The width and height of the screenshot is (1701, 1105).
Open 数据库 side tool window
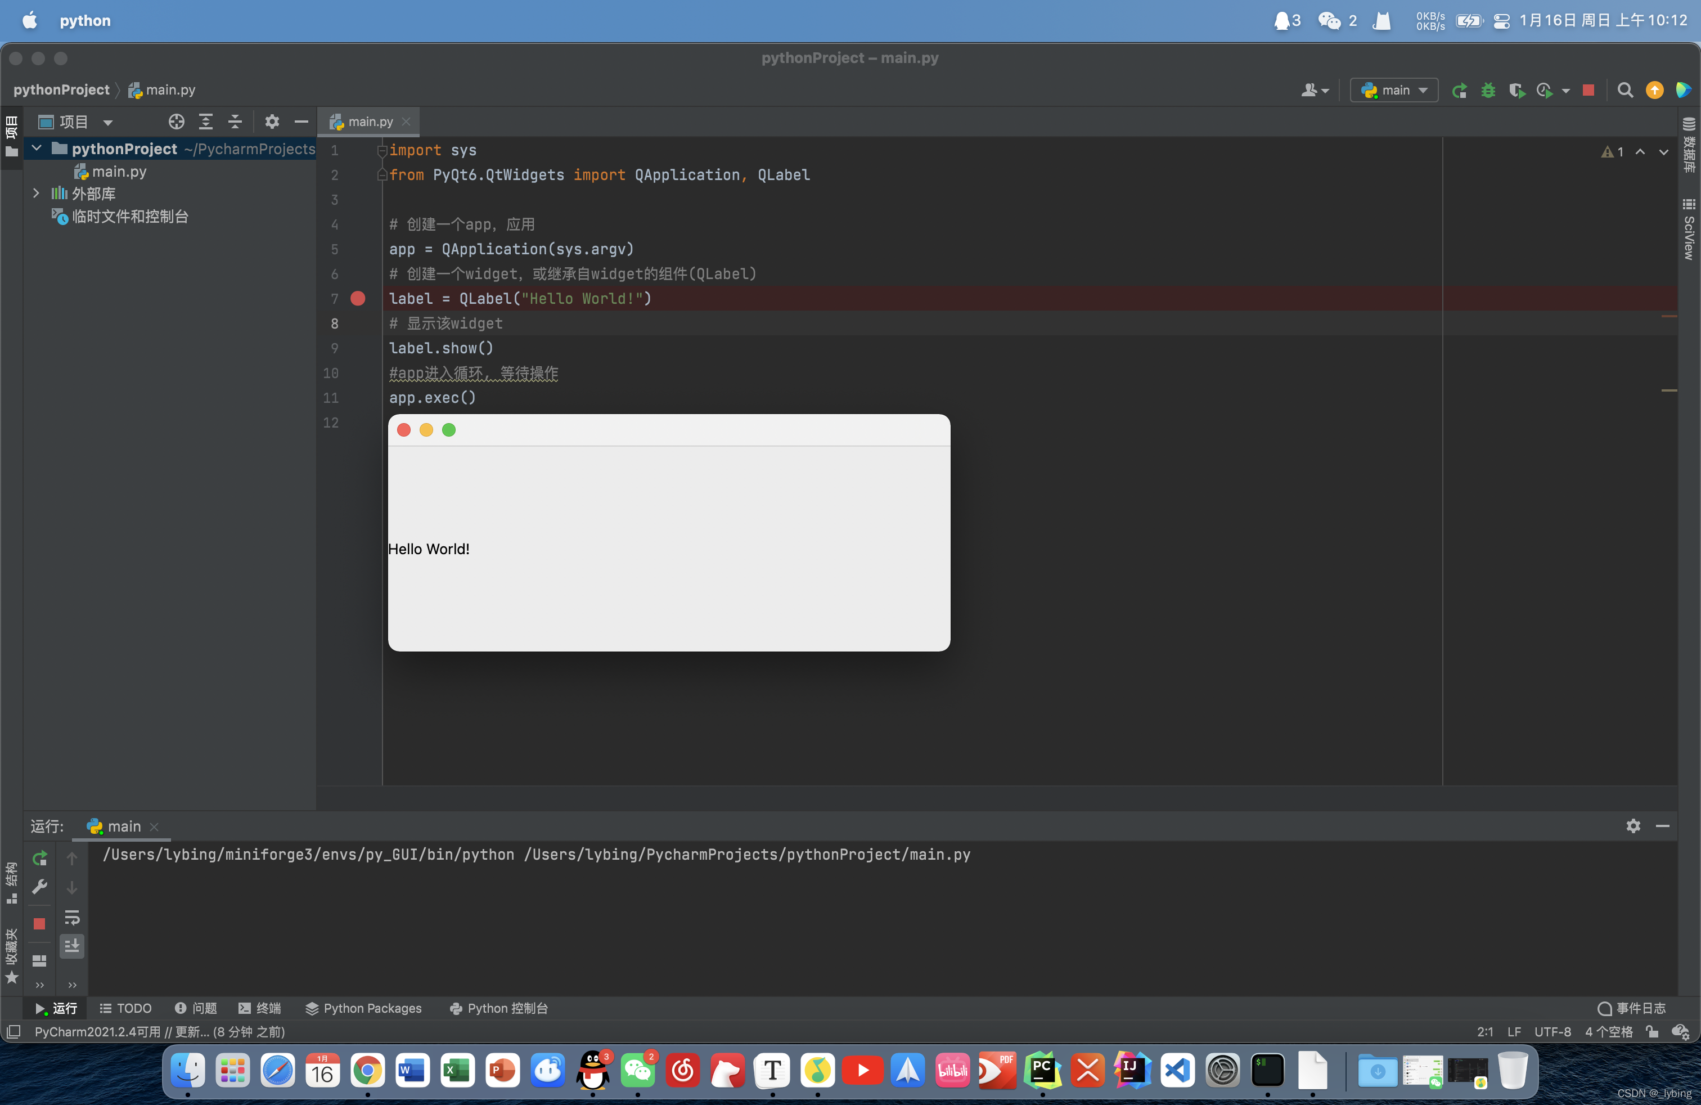click(1689, 145)
